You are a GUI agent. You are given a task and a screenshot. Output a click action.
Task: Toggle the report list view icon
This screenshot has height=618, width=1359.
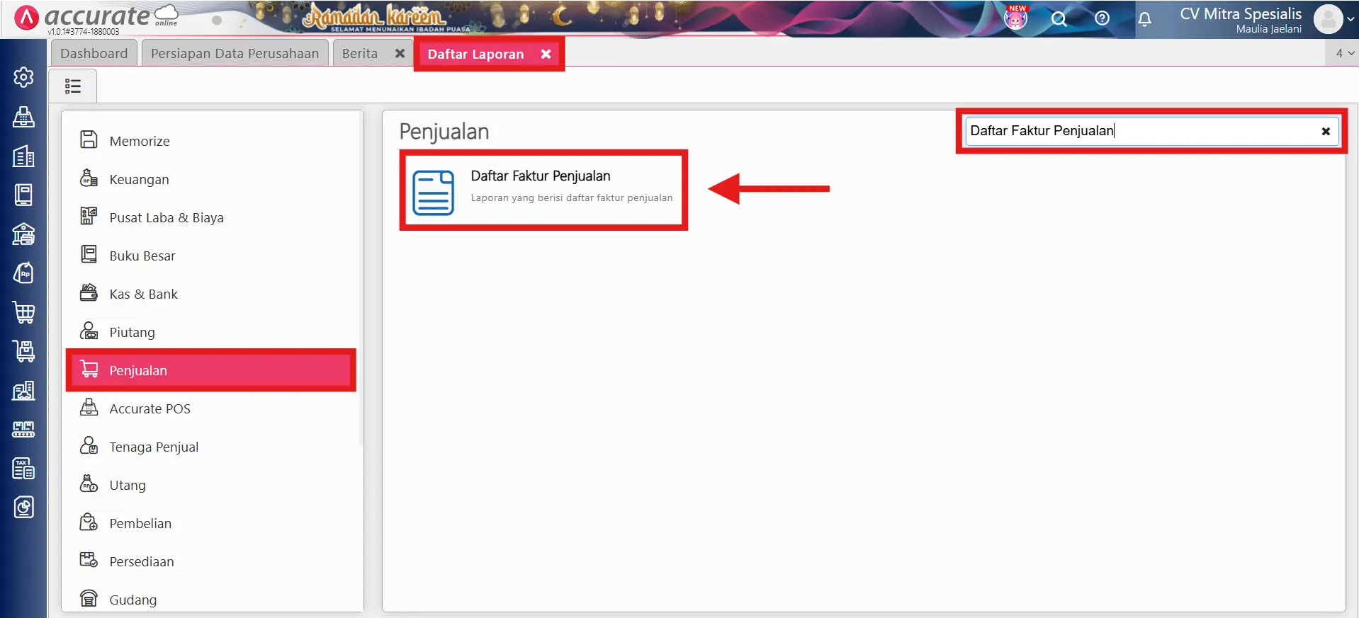coord(73,86)
